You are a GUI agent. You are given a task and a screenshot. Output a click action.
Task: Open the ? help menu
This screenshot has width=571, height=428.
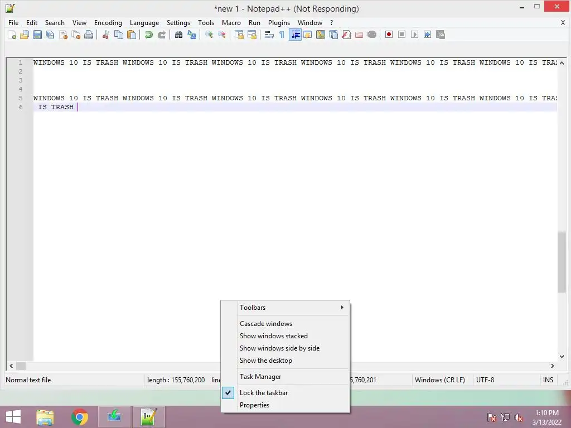pos(331,22)
